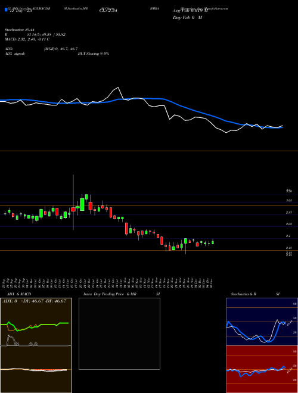Click the tallest green candlestick near the high
The height and width of the screenshot is (393, 298).
pos(82,204)
